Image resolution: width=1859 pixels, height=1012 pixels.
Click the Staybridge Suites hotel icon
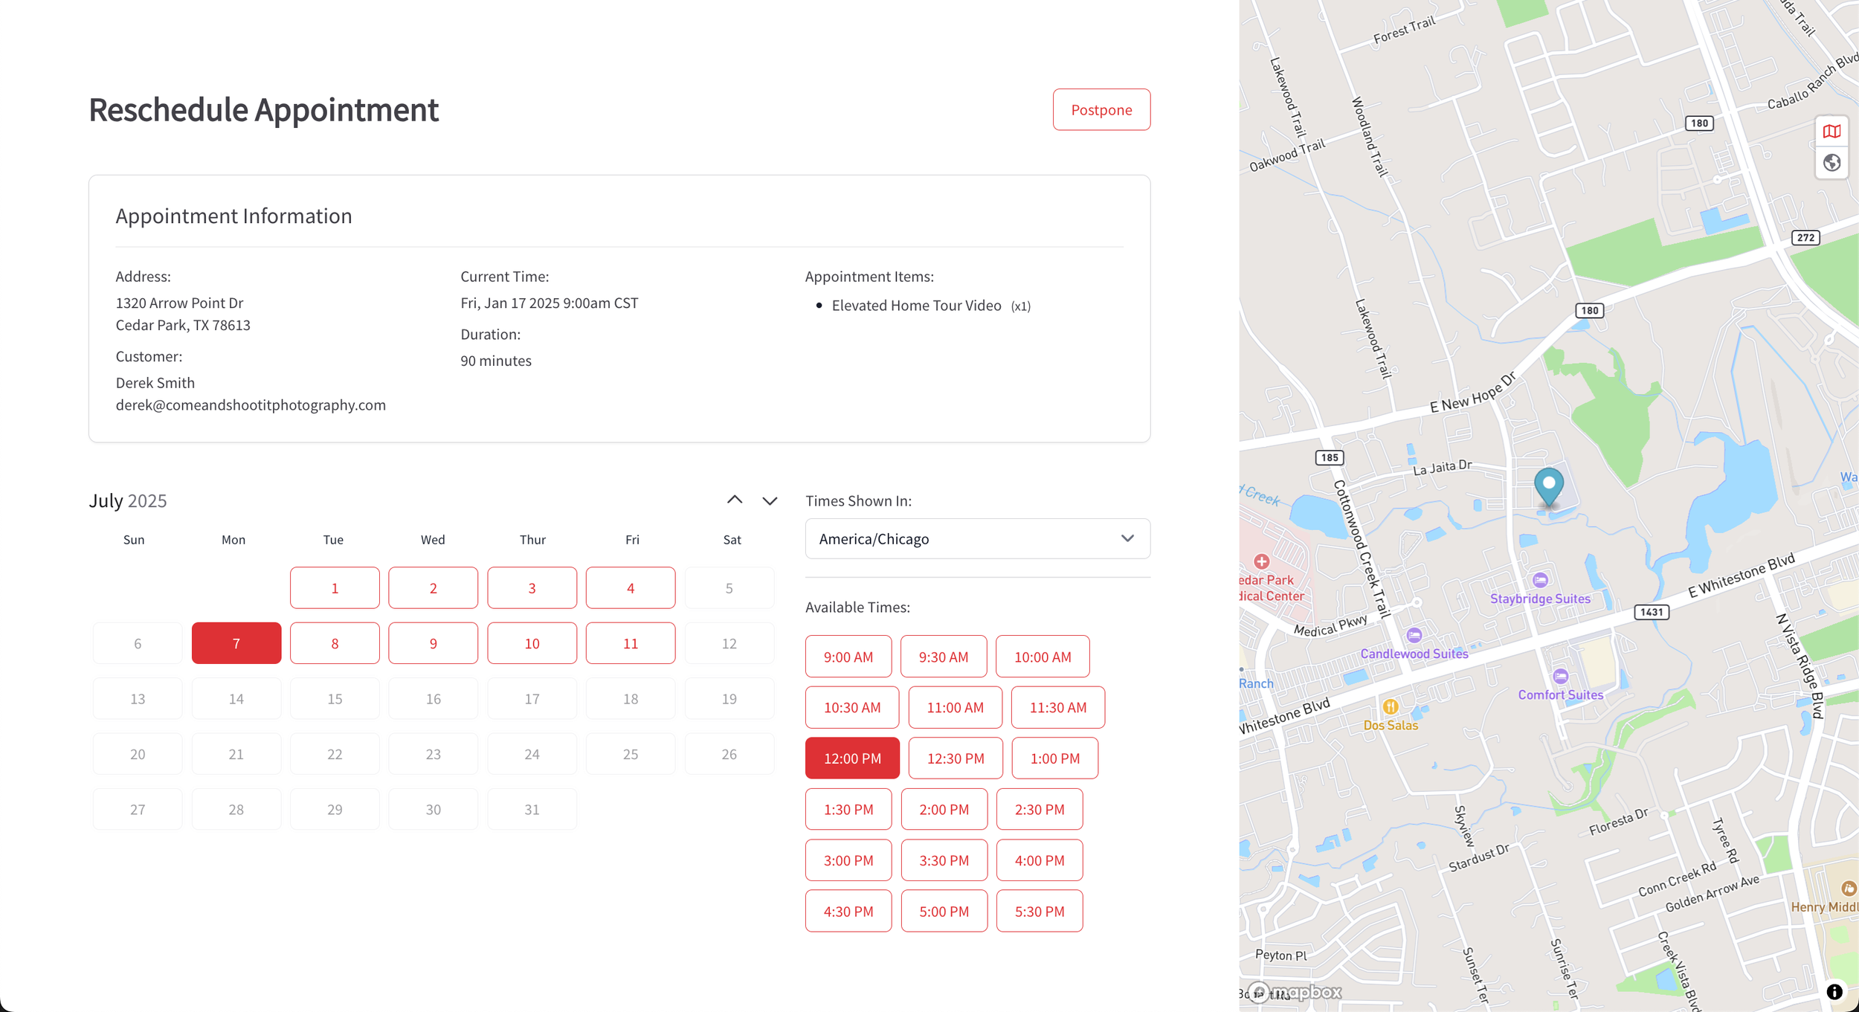[1540, 580]
